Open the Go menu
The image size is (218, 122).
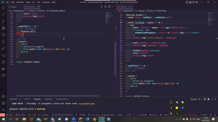(x=33, y=2)
